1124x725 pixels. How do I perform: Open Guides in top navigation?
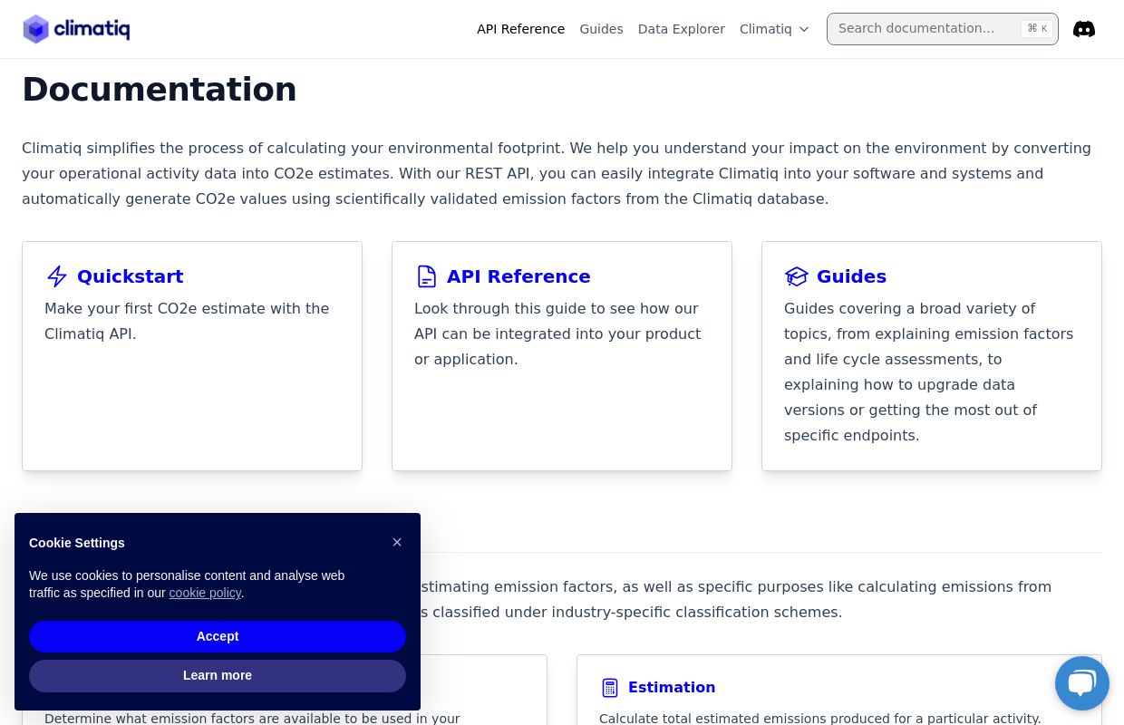tap(602, 29)
